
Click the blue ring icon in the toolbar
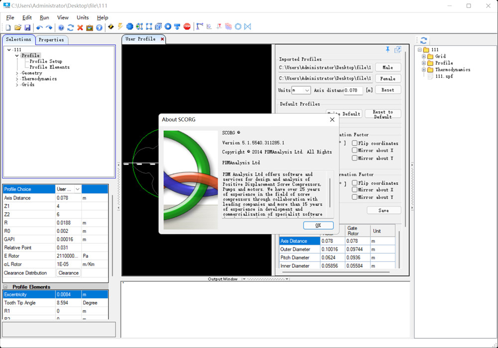168,27
